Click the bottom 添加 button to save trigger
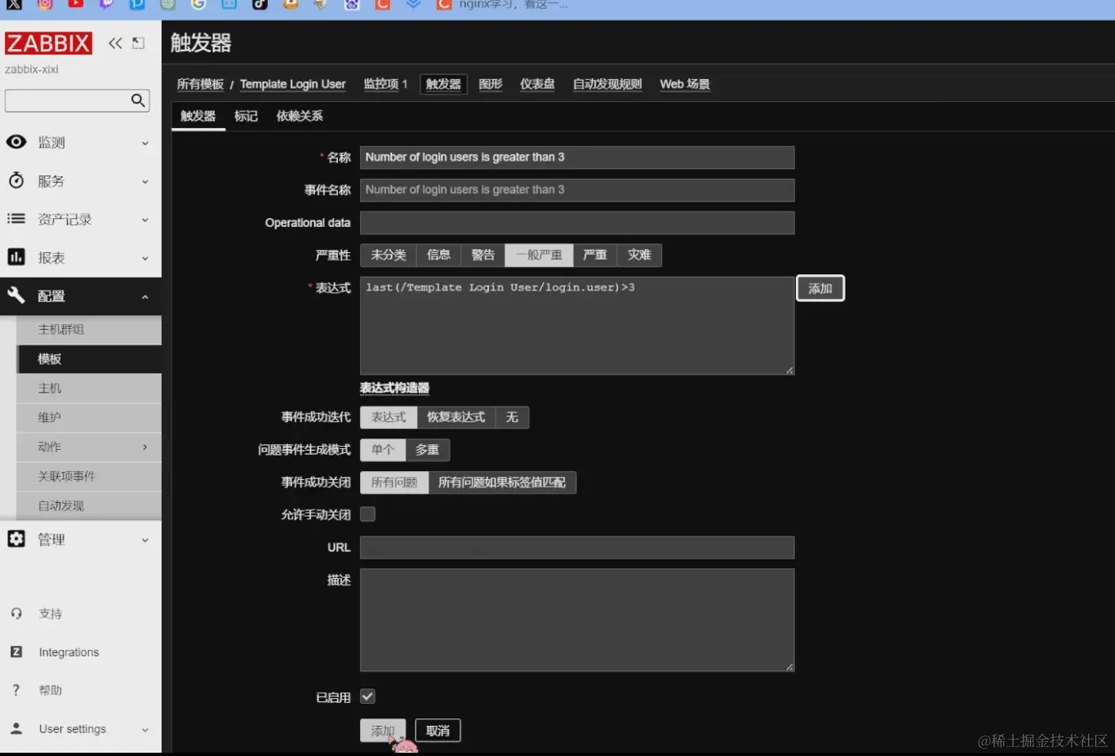The height and width of the screenshot is (756, 1115). point(383,731)
